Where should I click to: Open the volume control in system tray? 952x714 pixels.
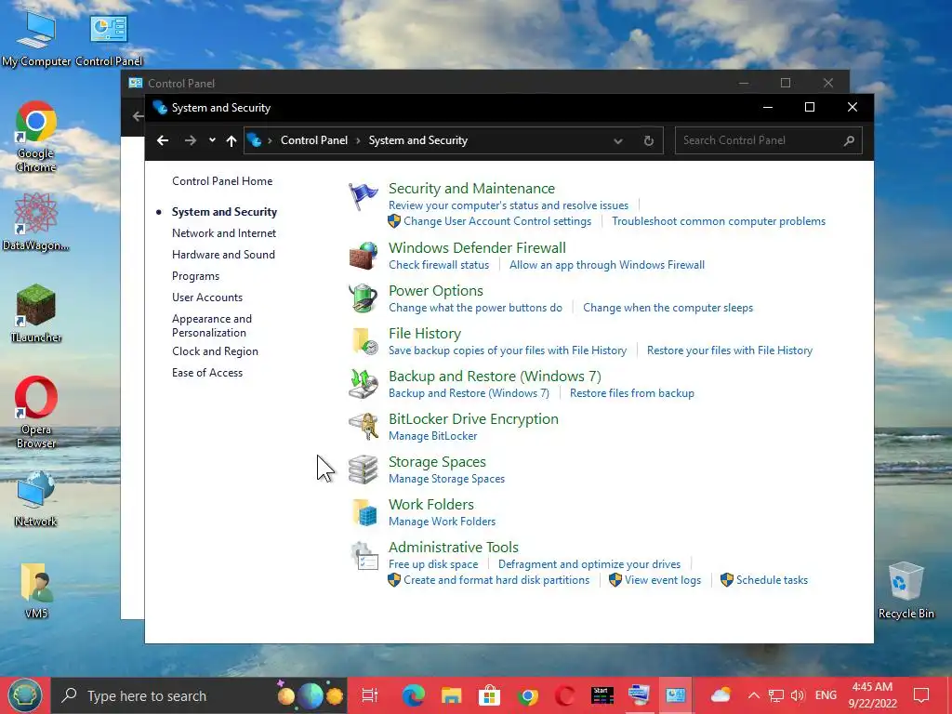[798, 695]
